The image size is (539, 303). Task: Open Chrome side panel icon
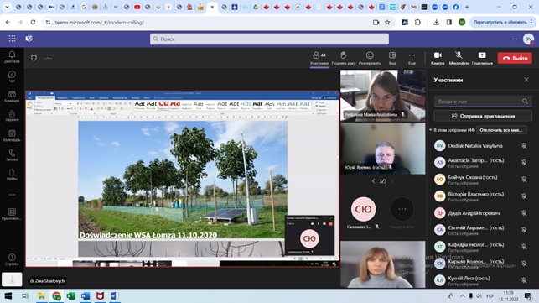point(449,22)
